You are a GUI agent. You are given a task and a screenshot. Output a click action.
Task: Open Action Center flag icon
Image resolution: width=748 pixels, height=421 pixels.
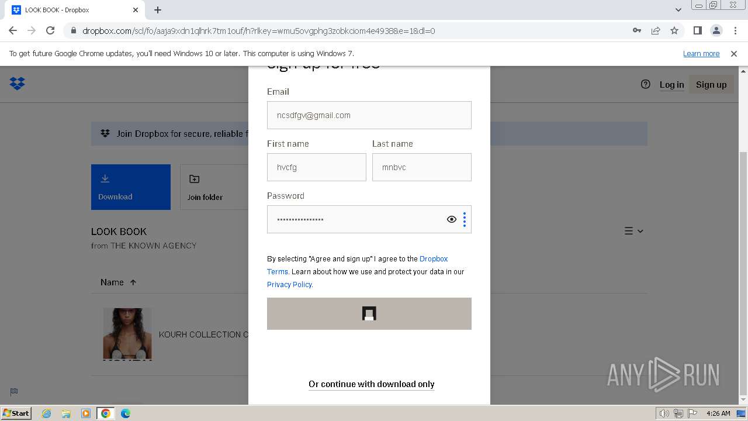(x=692, y=413)
